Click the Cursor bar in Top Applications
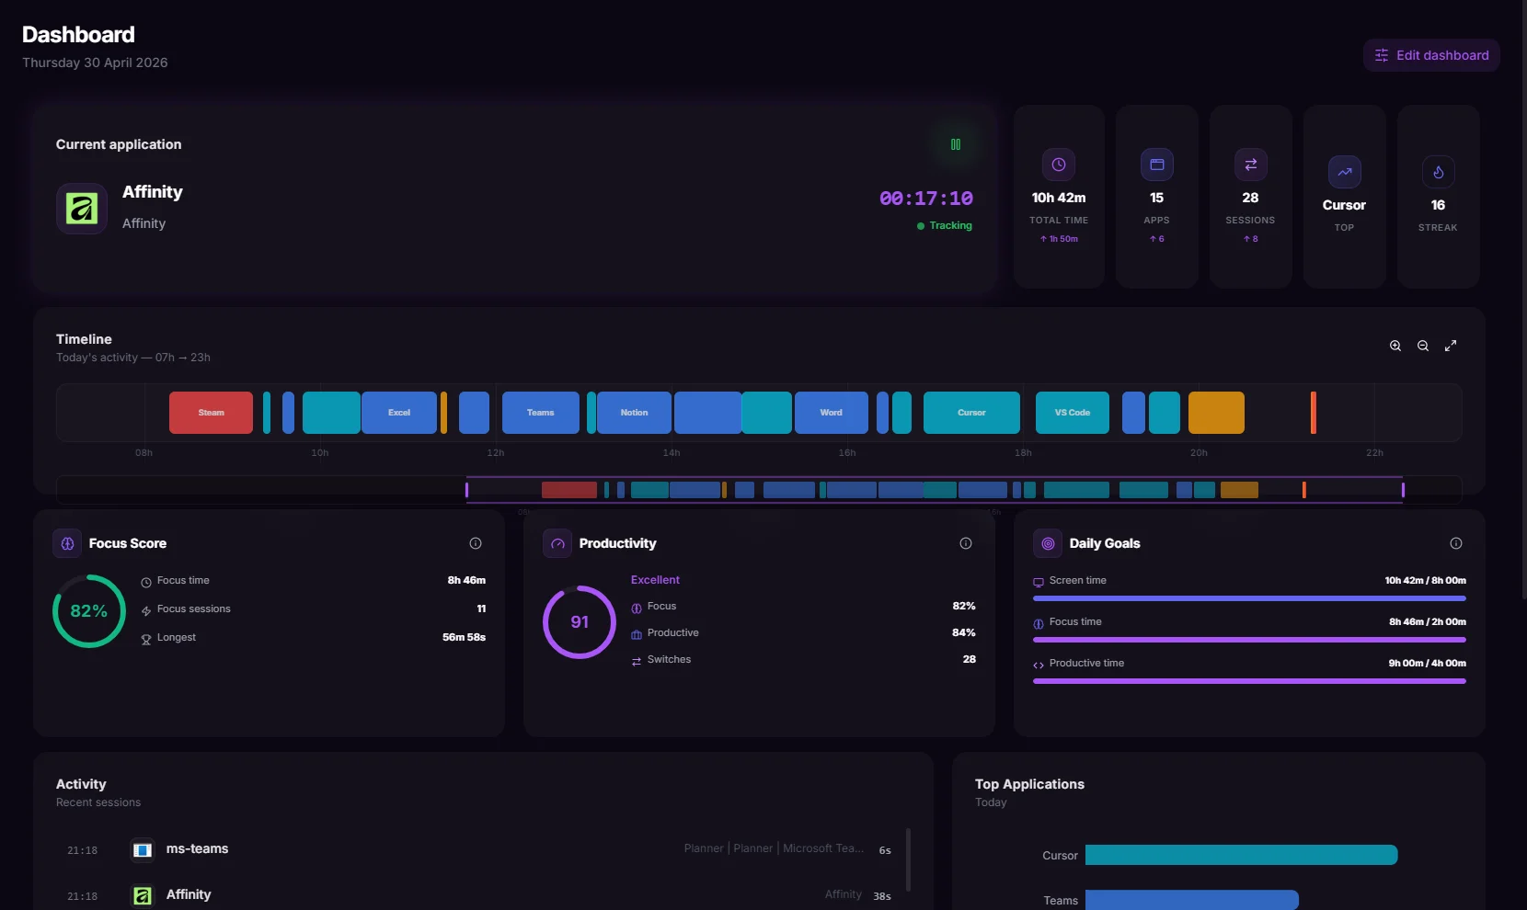Screen dimensions: 1527x910 (x=1241, y=855)
